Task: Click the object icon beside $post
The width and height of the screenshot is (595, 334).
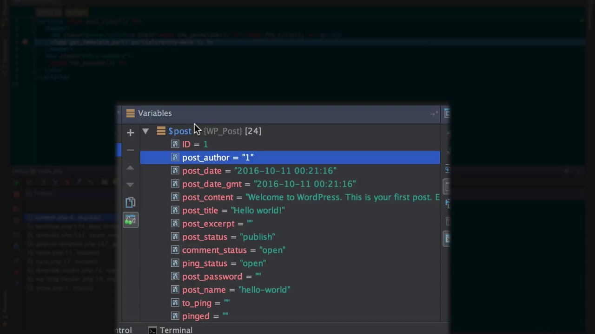Action: pyautogui.click(x=161, y=131)
